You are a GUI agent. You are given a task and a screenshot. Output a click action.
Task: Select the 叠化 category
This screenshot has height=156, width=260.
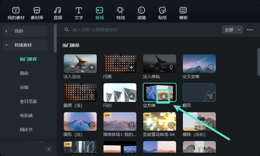pyautogui.click(x=24, y=73)
